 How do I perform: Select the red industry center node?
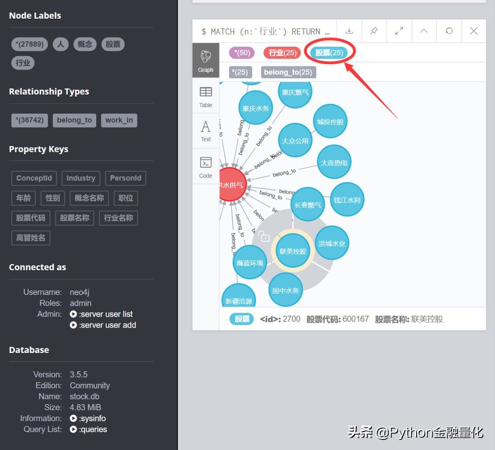(x=232, y=184)
